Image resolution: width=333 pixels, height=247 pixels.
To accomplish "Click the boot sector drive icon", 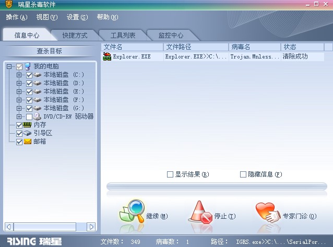I will [x=27, y=133].
